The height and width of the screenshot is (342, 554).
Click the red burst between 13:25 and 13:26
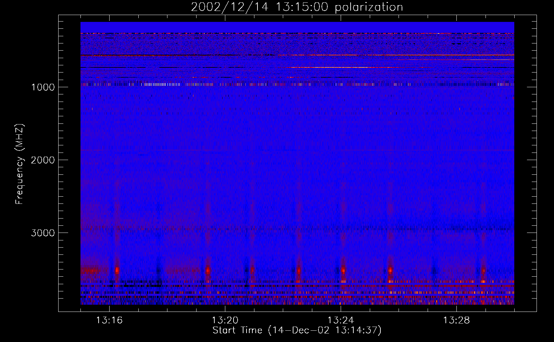click(390, 271)
